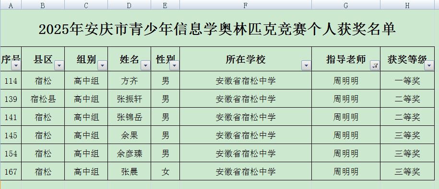
Task: Open the 所在学校 column filter dropdown
Action: click(306, 66)
